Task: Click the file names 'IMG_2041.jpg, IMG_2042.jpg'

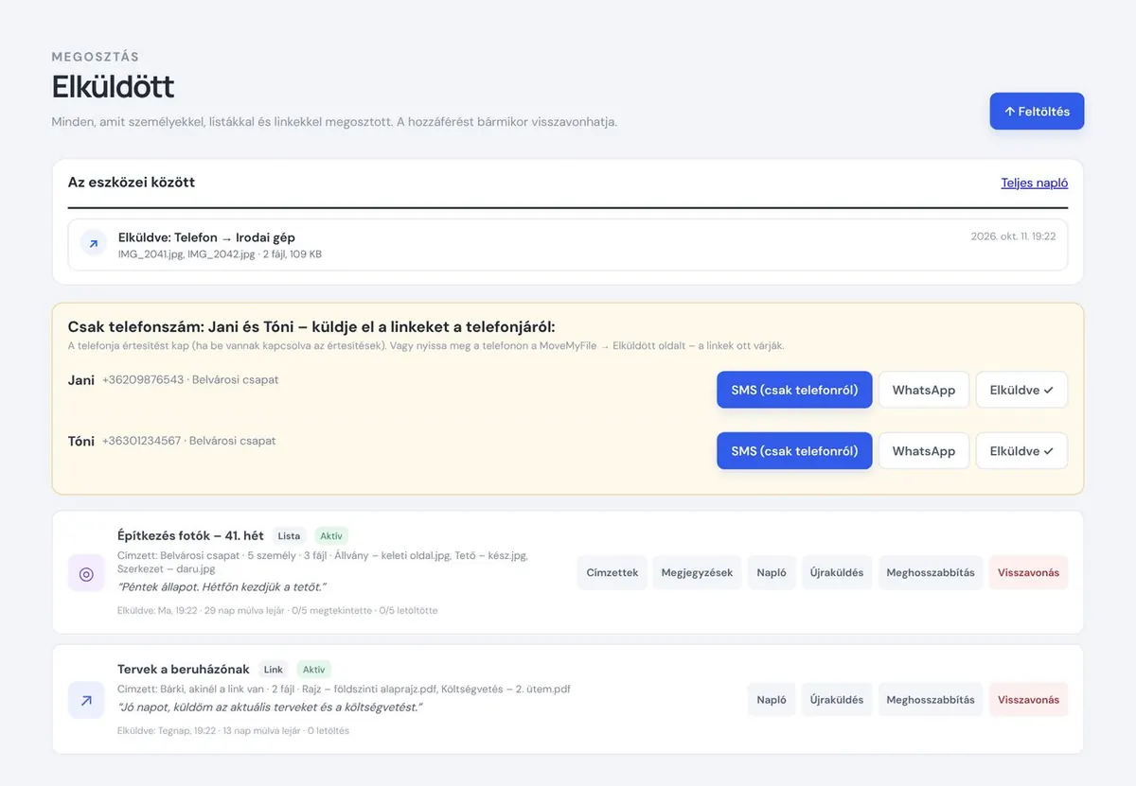Action: click(x=186, y=254)
